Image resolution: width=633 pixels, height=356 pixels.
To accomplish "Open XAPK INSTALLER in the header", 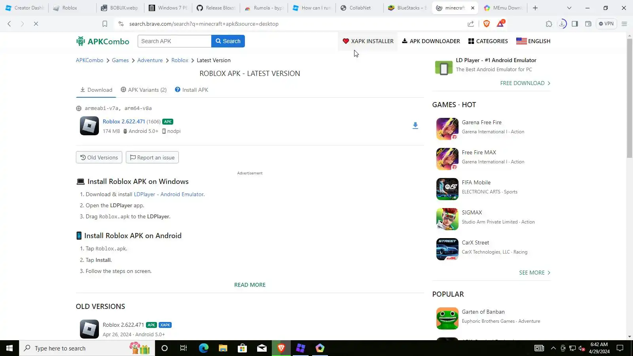I will pyautogui.click(x=368, y=41).
